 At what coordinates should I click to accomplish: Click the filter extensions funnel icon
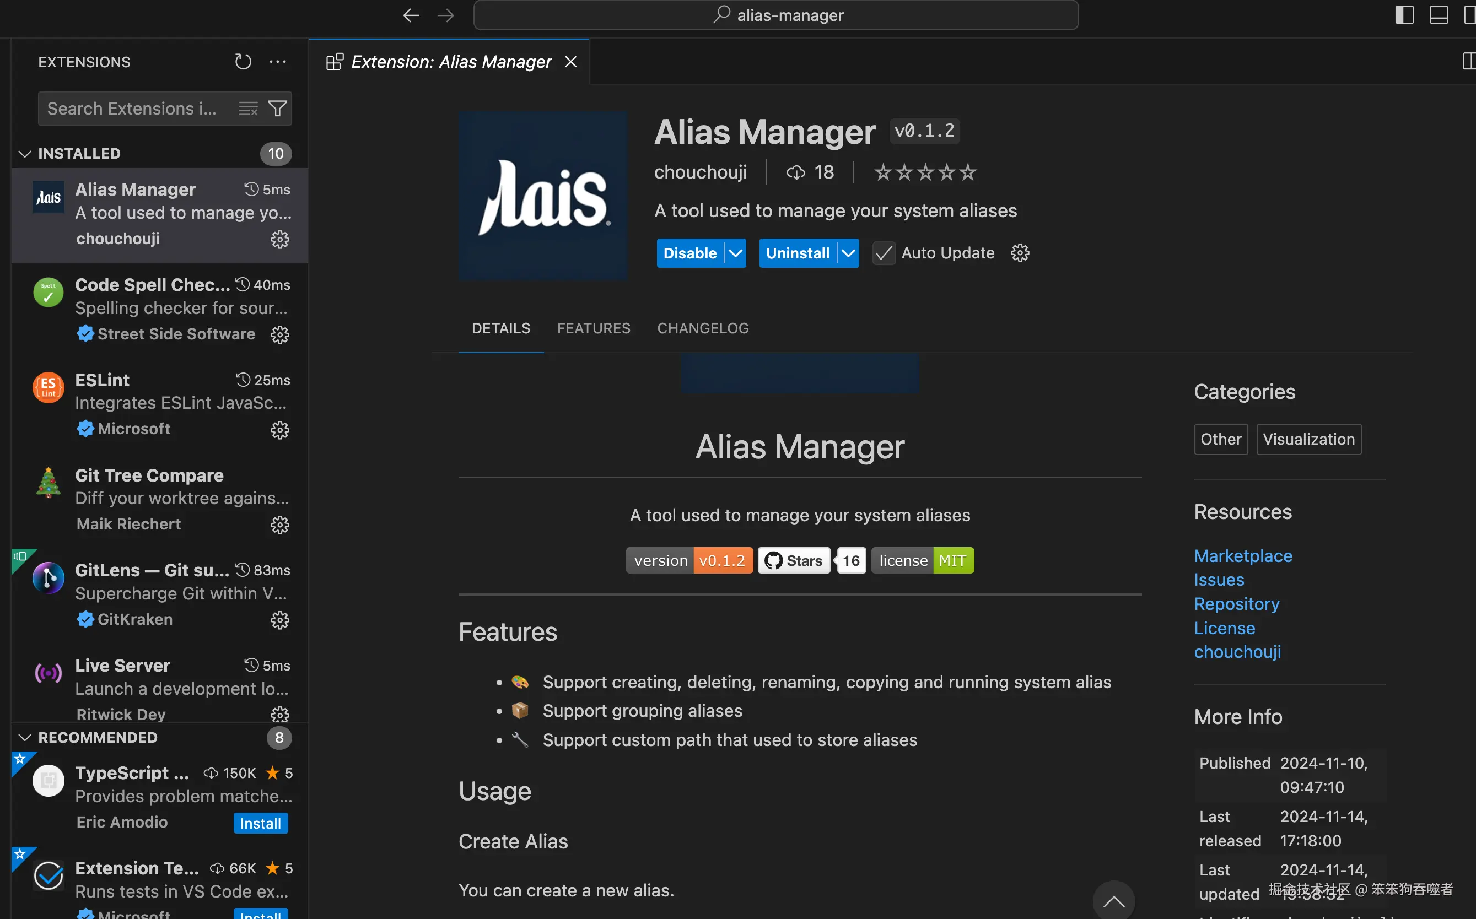pyautogui.click(x=278, y=108)
